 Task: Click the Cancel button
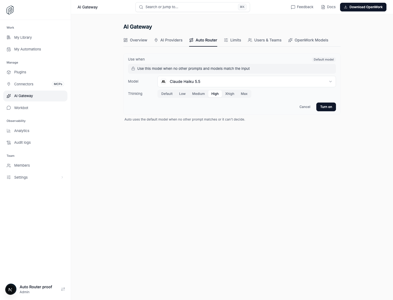[x=305, y=107]
